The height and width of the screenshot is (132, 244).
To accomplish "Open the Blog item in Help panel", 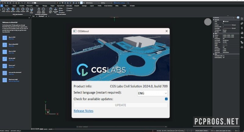I will coord(61,9).
